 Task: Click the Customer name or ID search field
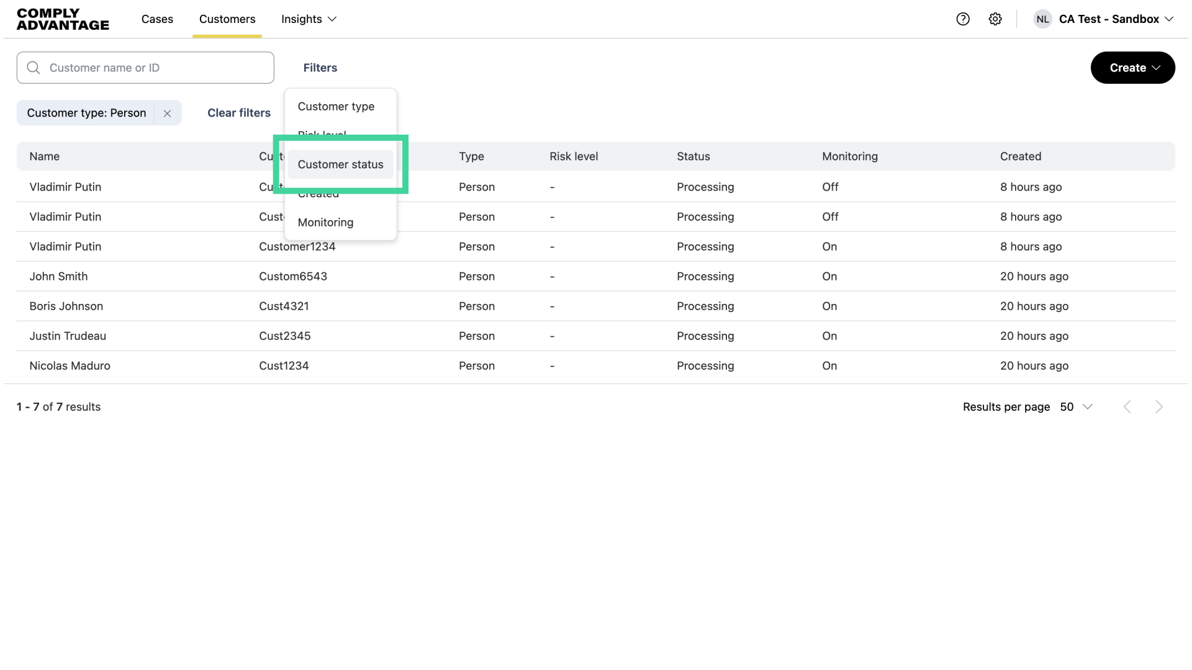[x=145, y=68]
